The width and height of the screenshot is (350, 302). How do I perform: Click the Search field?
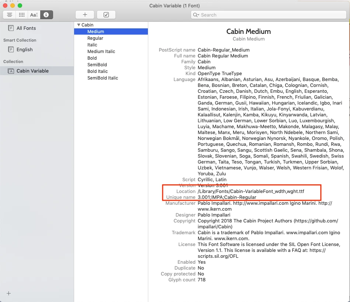[269, 15]
